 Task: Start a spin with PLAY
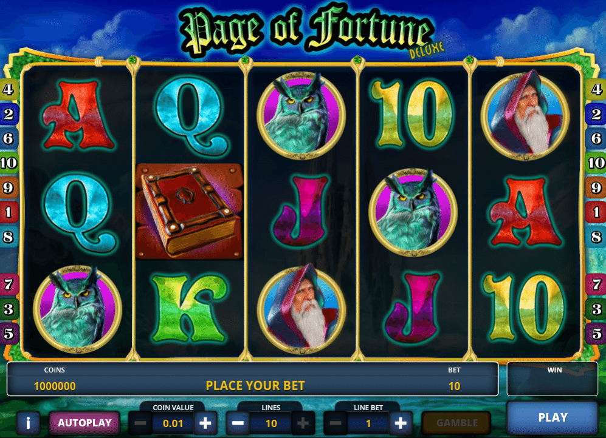tap(553, 417)
